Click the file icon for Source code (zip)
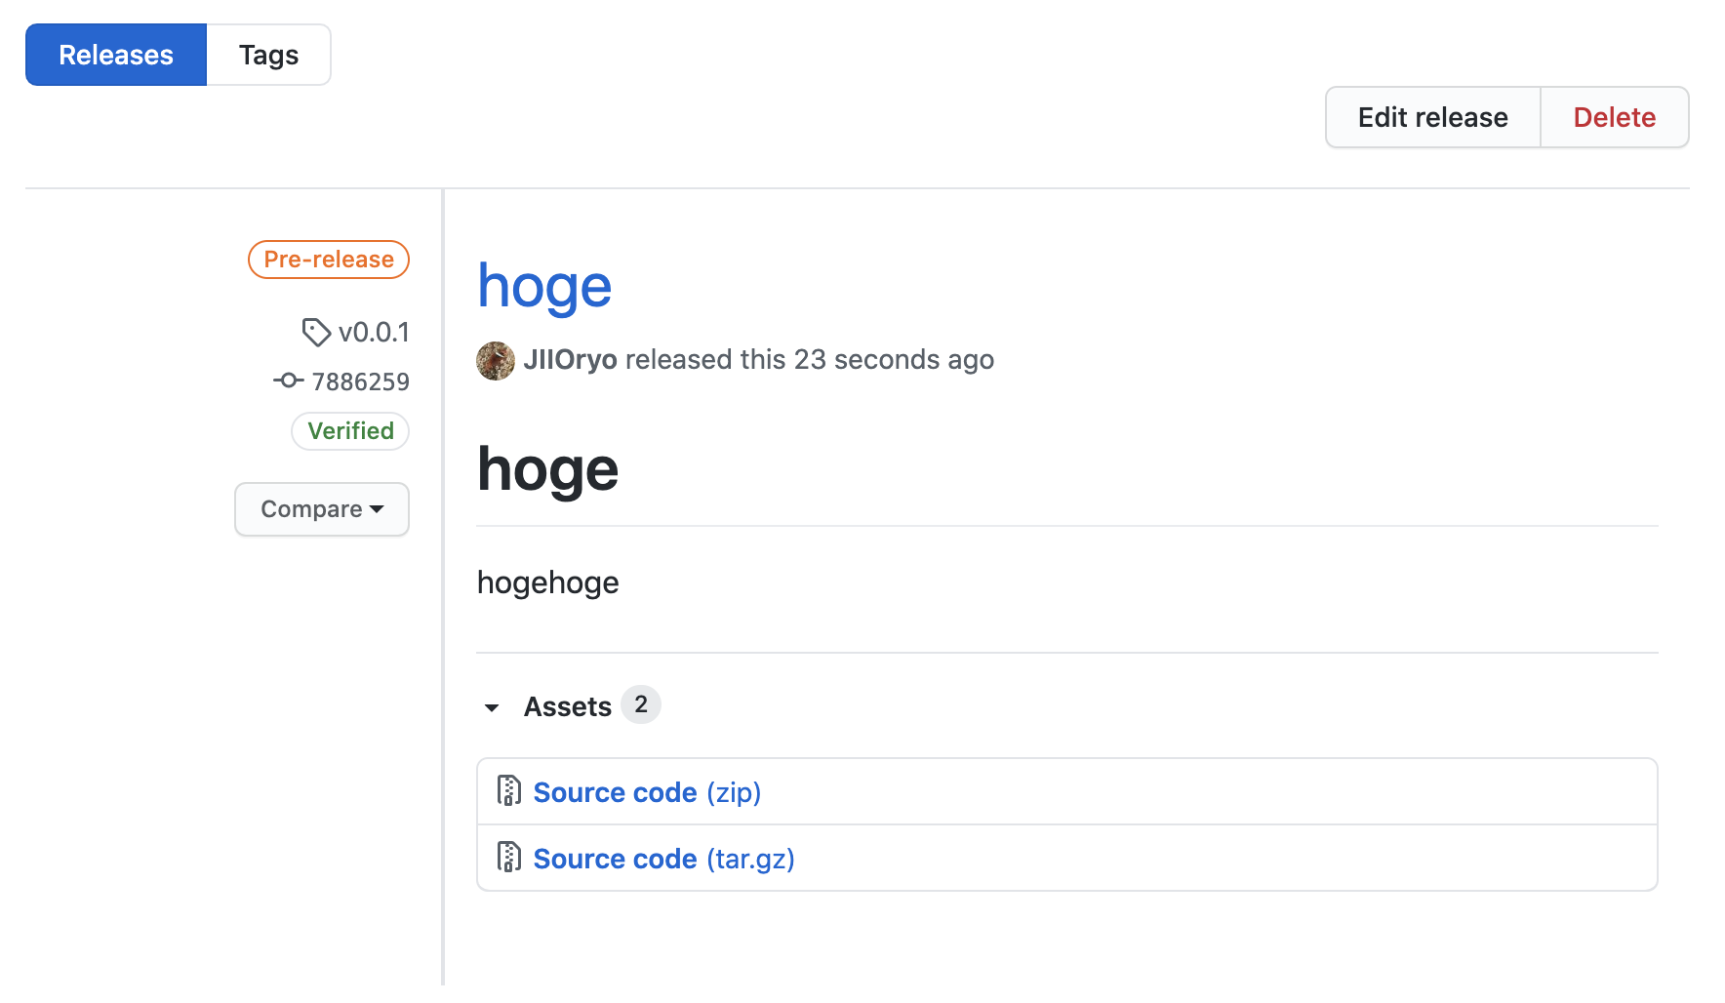The width and height of the screenshot is (1725, 1003). [x=508, y=791]
